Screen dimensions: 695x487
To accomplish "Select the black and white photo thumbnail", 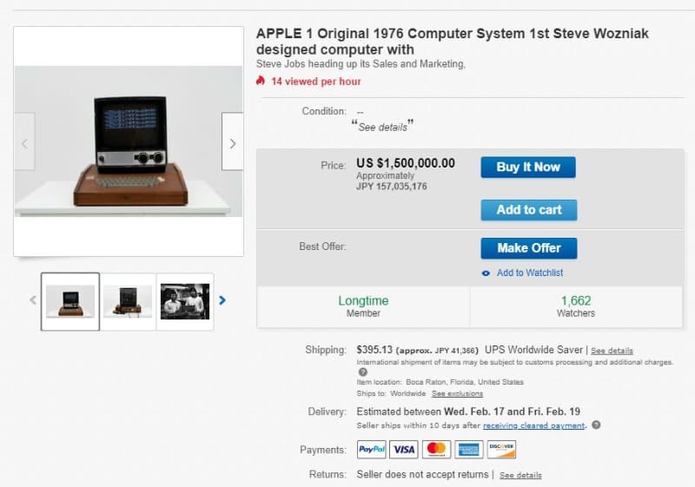I will (185, 301).
